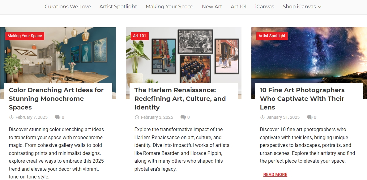Screen dimensions: 367x180
Task: Select New Art in the navigation bar
Action: pyautogui.click(x=212, y=6)
